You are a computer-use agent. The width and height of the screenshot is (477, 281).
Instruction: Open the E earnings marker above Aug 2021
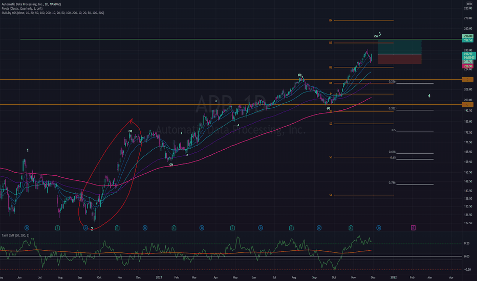point(291,227)
